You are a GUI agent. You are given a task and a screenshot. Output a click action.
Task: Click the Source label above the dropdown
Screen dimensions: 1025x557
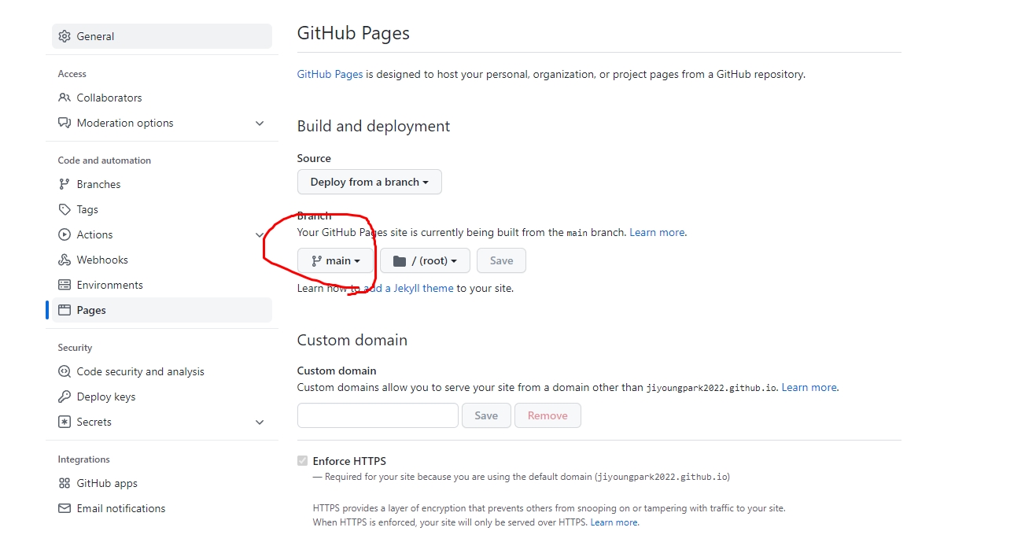pyautogui.click(x=314, y=158)
